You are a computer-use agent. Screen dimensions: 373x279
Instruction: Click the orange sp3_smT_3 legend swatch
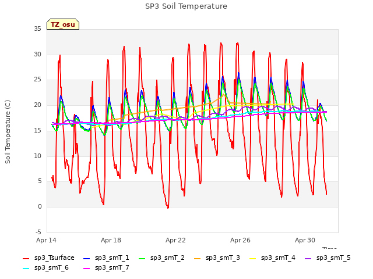198,259
